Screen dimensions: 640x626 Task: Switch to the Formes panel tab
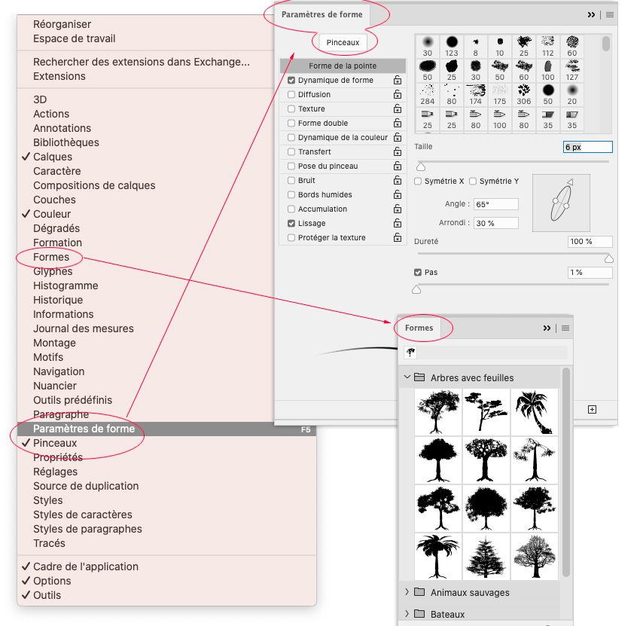(419, 328)
